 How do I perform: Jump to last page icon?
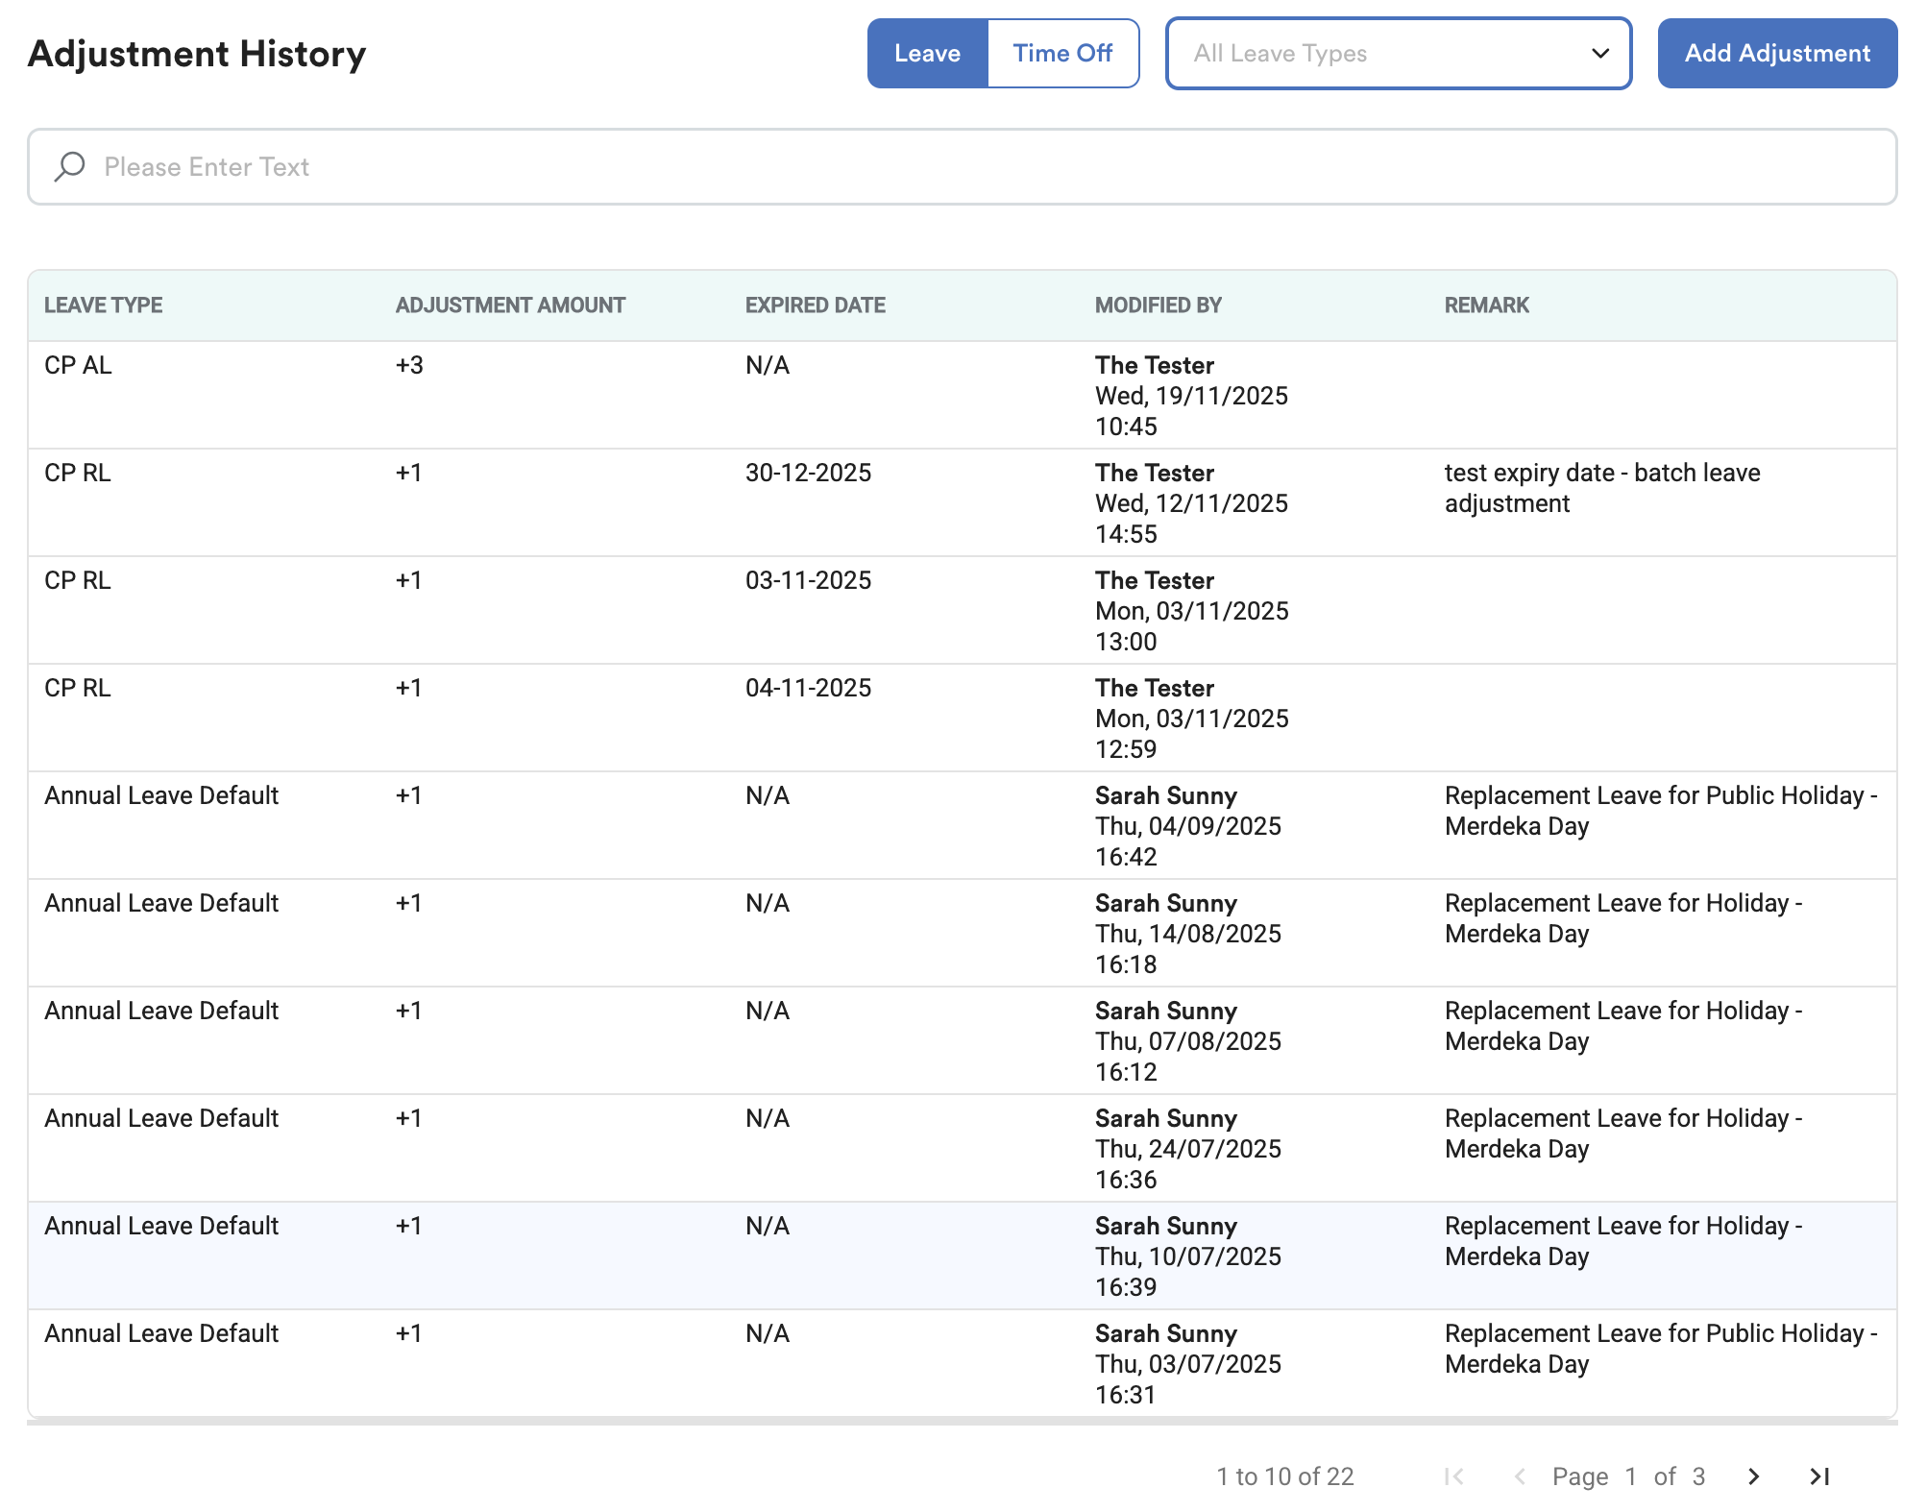(1819, 1476)
